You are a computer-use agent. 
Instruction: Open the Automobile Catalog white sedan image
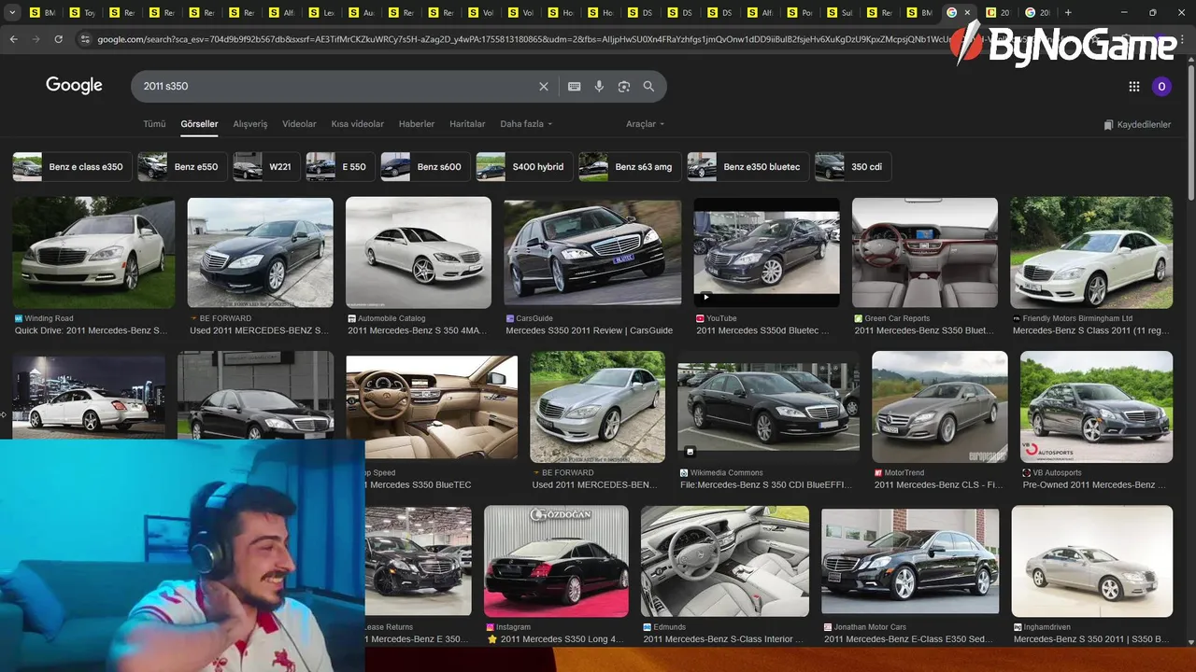(418, 252)
